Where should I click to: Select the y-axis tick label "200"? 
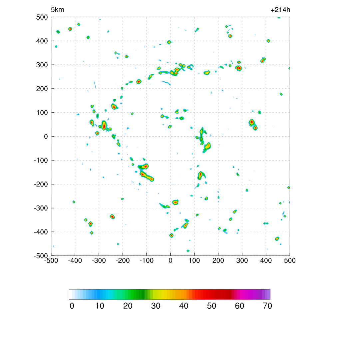42,89
